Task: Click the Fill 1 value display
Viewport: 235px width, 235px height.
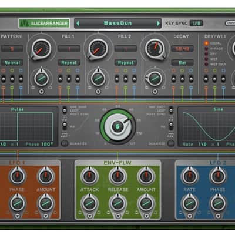Action: pyautogui.click(x=69, y=49)
